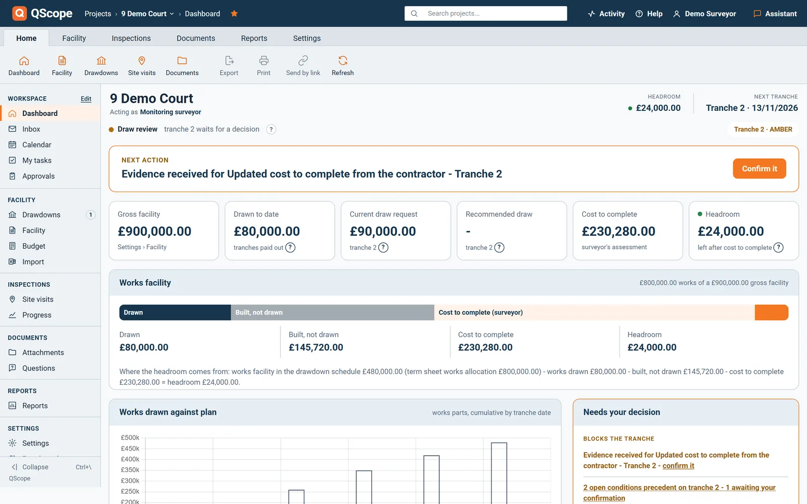
Task: Switch to the Facility ribbon tab
Action: coord(74,38)
